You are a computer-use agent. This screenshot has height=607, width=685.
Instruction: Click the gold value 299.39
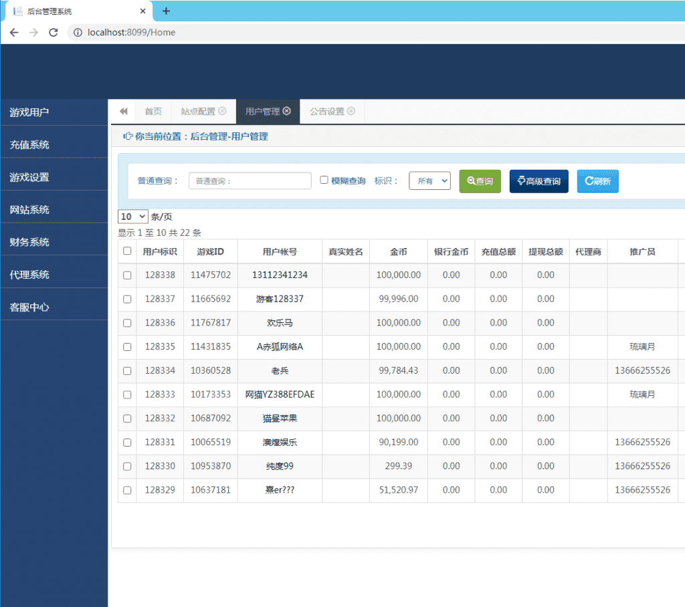tap(399, 466)
